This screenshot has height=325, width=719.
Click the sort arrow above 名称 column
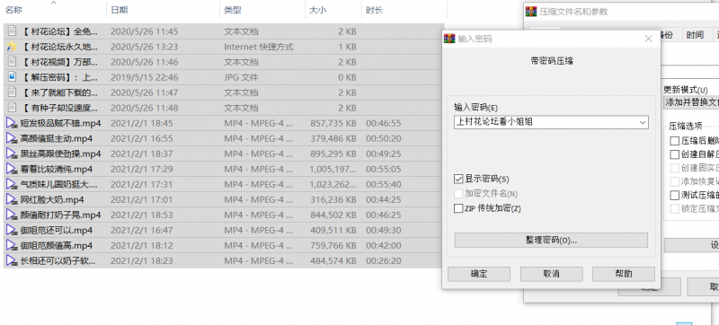tap(54, 3)
